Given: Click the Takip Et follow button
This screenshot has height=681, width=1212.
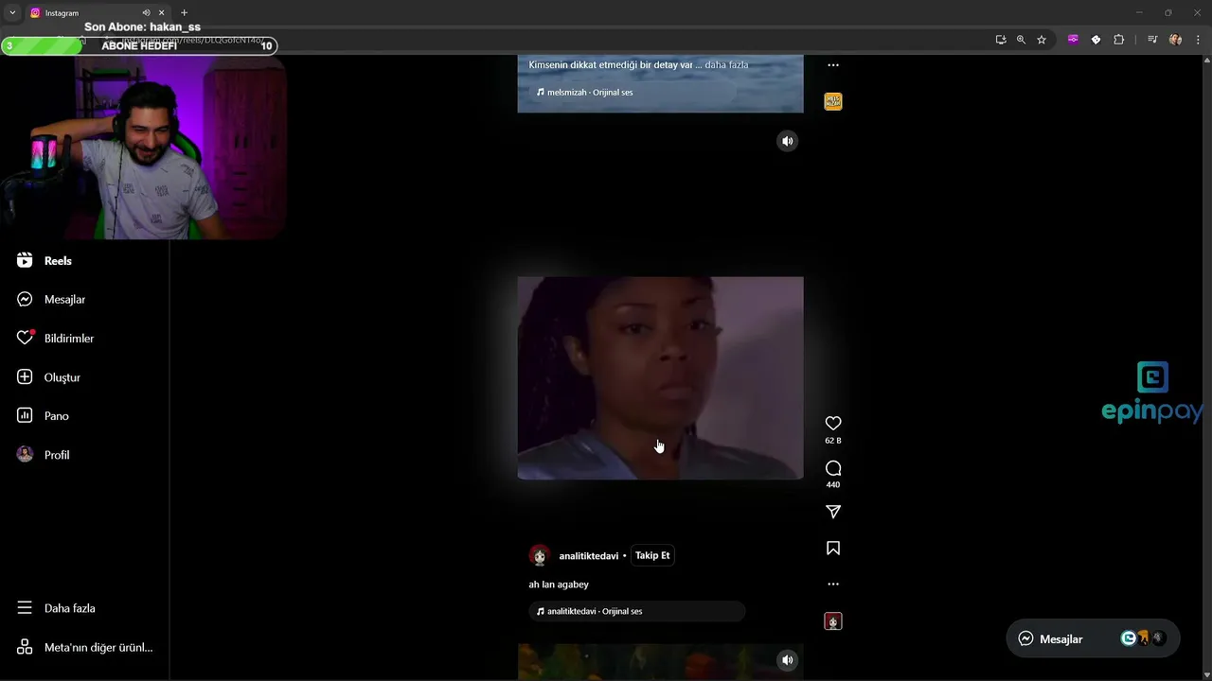Looking at the screenshot, I should tap(652, 555).
